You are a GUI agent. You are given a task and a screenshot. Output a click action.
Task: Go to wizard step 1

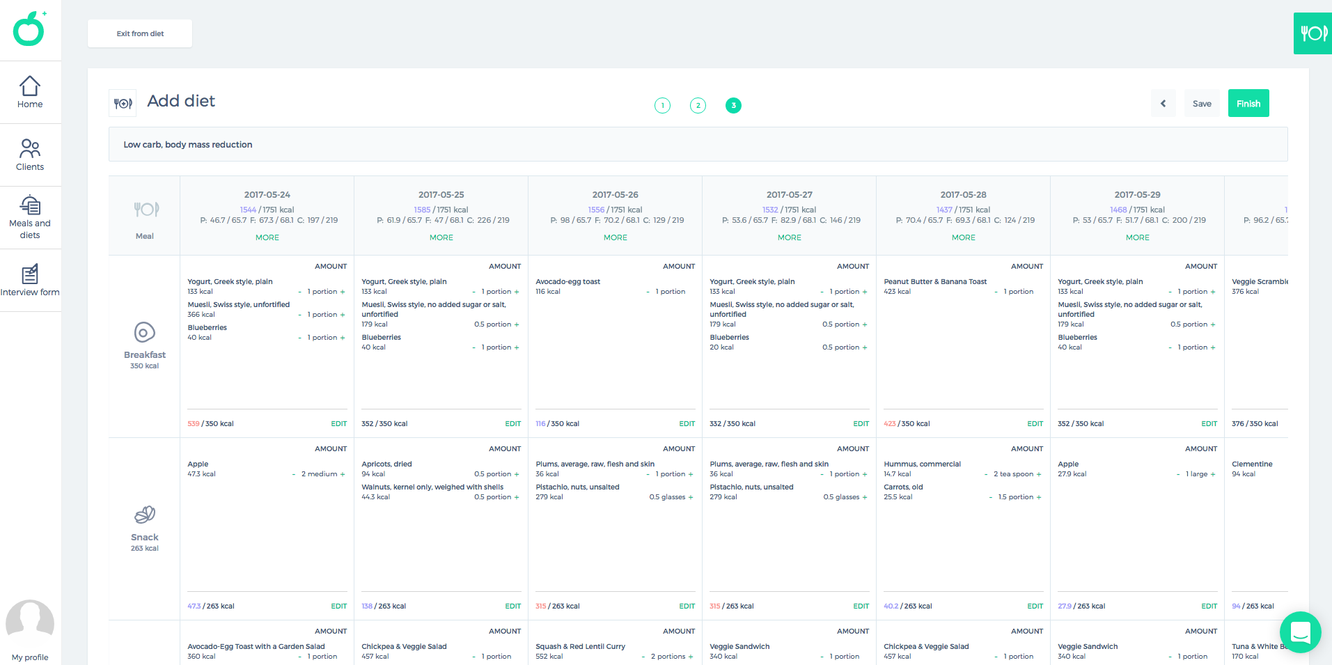pyautogui.click(x=662, y=105)
